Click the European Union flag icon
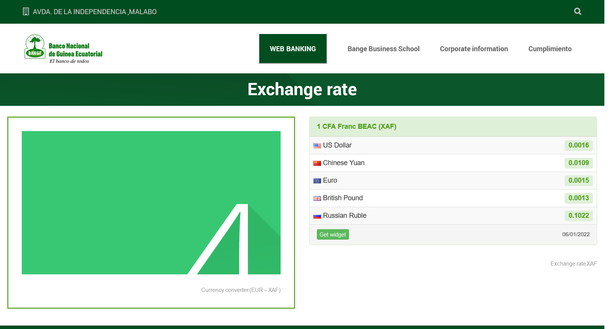Image resolution: width=612 pixels, height=329 pixels. pos(317,181)
